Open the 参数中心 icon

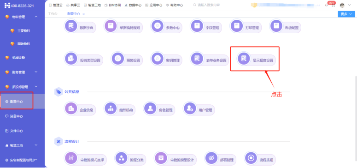point(158,26)
